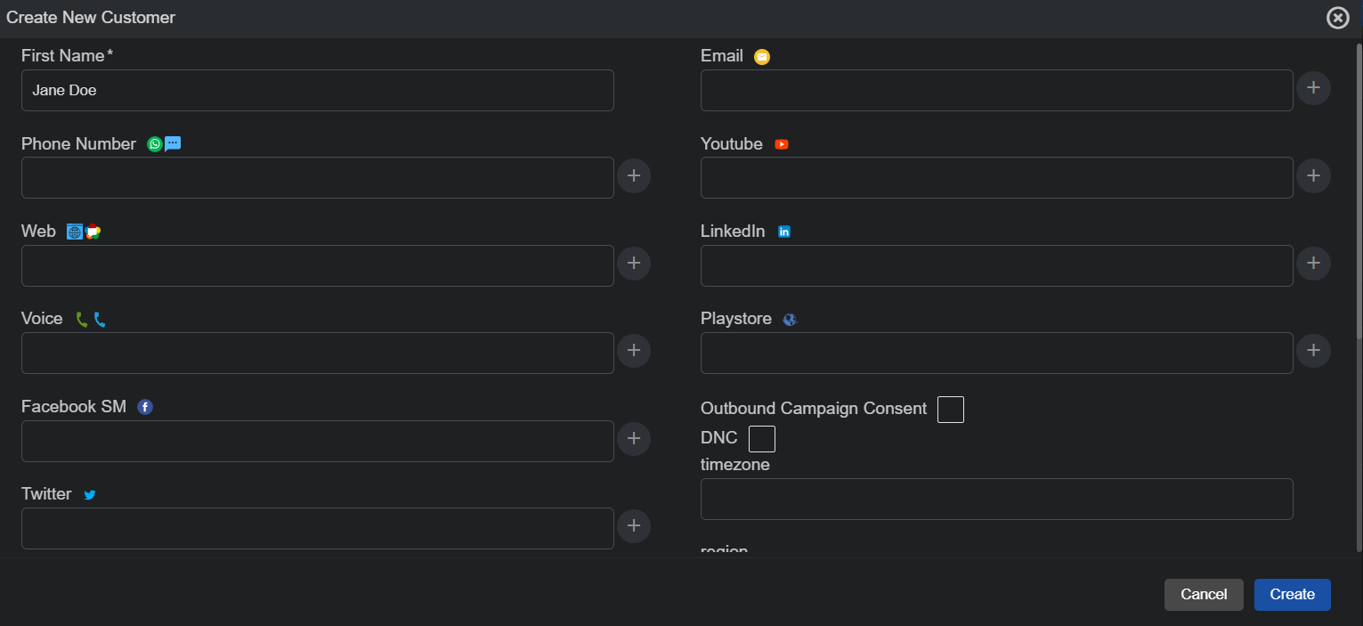Click the Twitter bird icon
The height and width of the screenshot is (626, 1363).
[x=90, y=495]
